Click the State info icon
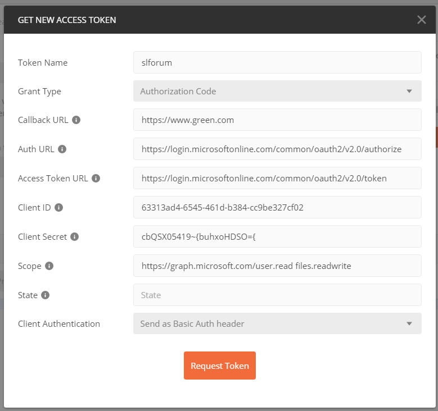 point(45,295)
